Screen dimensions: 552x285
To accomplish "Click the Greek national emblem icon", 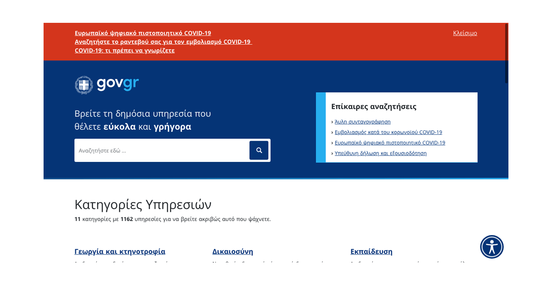I will click(84, 85).
